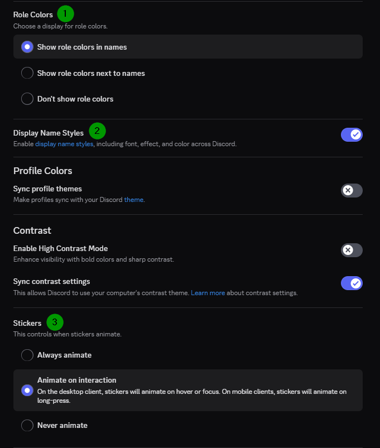Enable High Contrast Mode

[x=352, y=250]
